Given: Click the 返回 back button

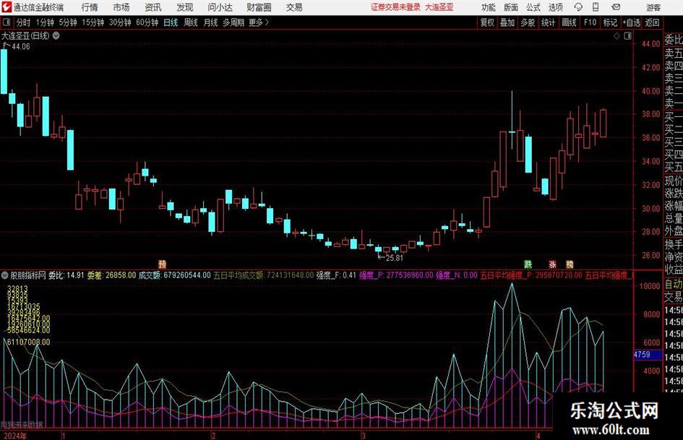Looking at the screenshot, I should [x=652, y=22].
